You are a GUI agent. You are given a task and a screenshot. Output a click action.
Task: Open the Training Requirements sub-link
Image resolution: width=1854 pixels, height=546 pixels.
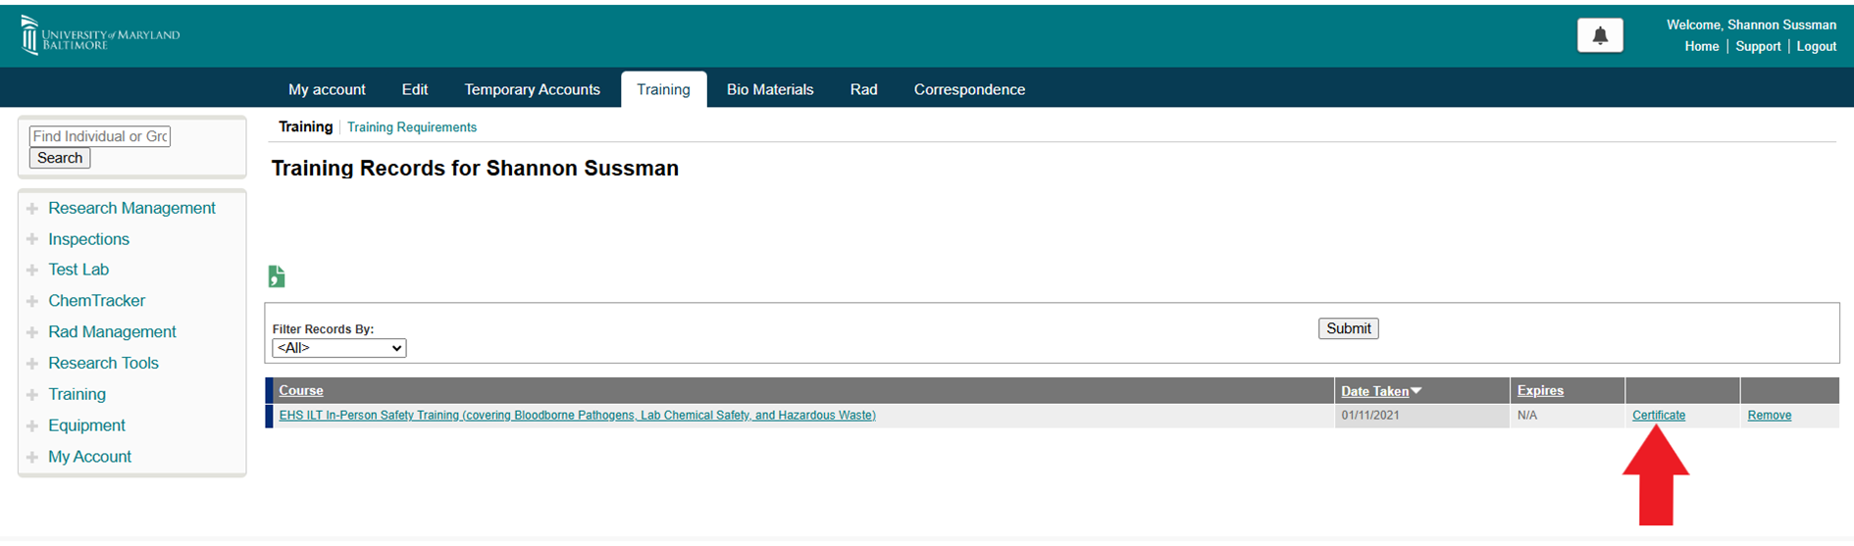412,127
